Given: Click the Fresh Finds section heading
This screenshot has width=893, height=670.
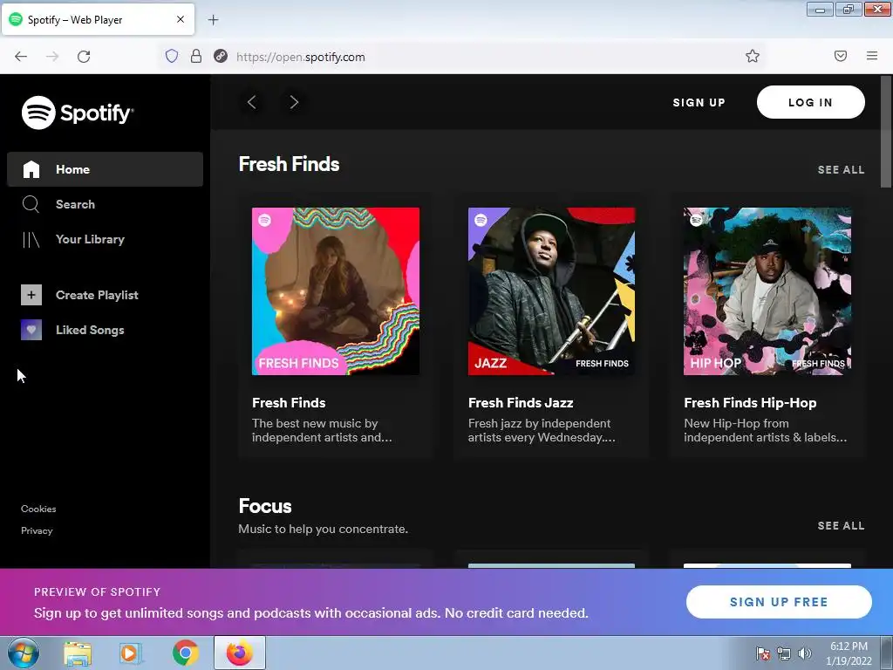Looking at the screenshot, I should (289, 164).
